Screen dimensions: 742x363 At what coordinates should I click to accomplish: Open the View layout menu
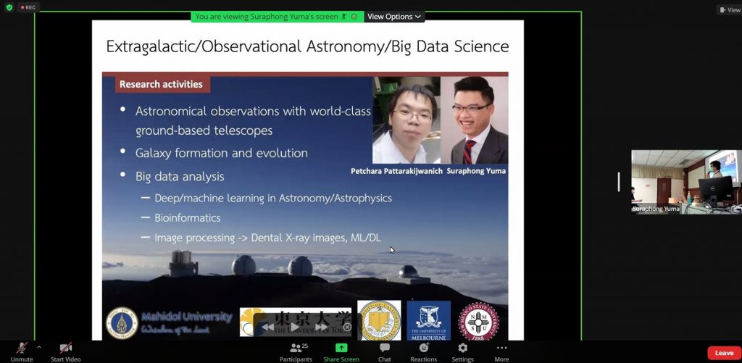729,10
